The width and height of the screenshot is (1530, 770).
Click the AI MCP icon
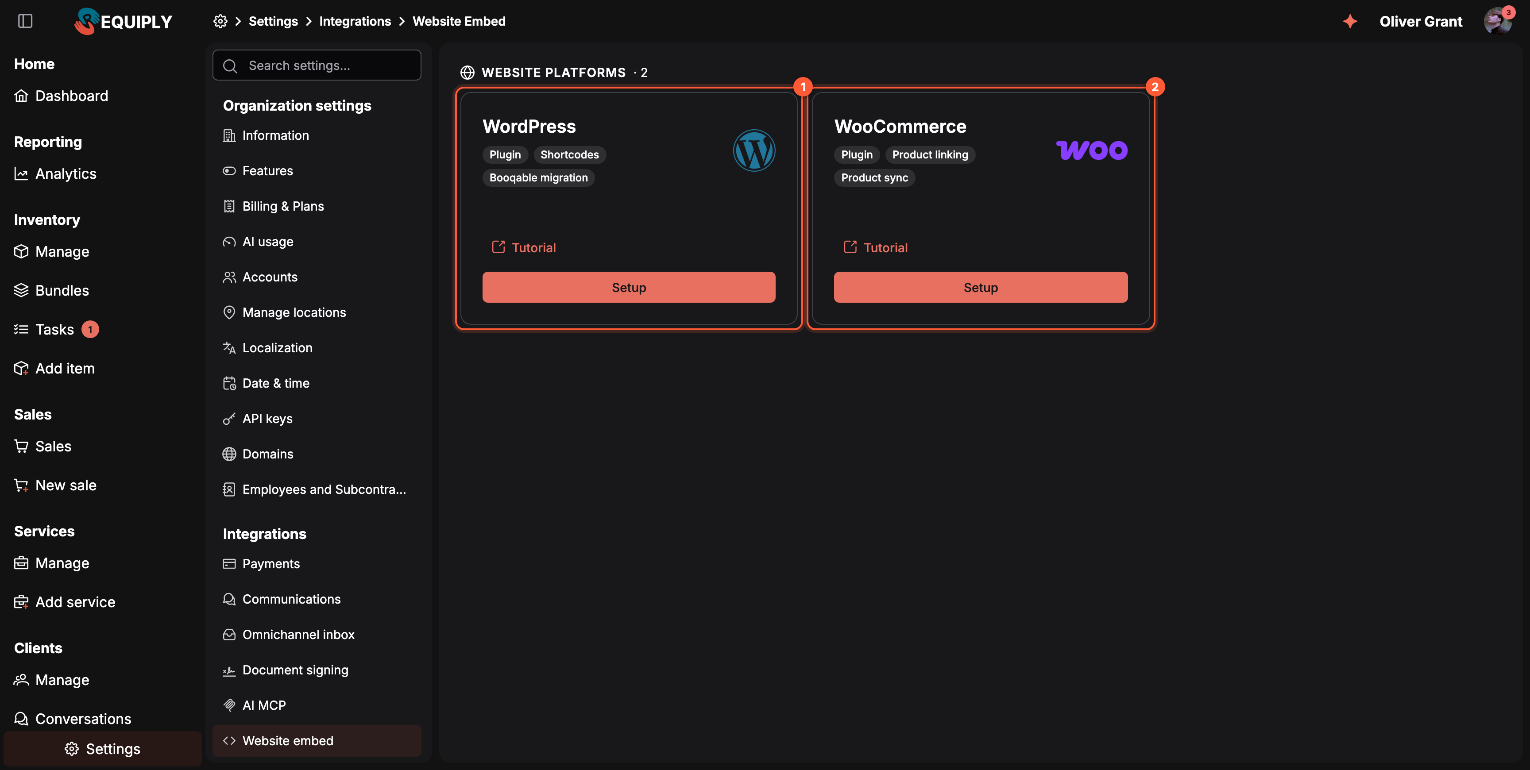point(229,705)
